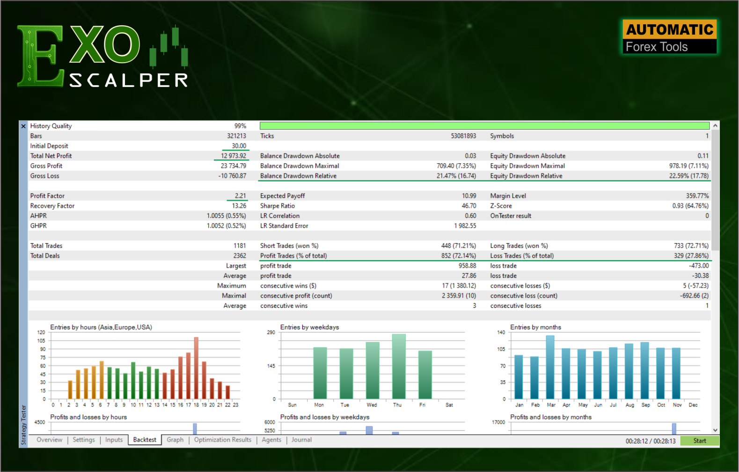Select Balance Drawdown Maximal value 709.40 (7.35%)
Image resolution: width=739 pixels, height=472 pixels.
456,166
